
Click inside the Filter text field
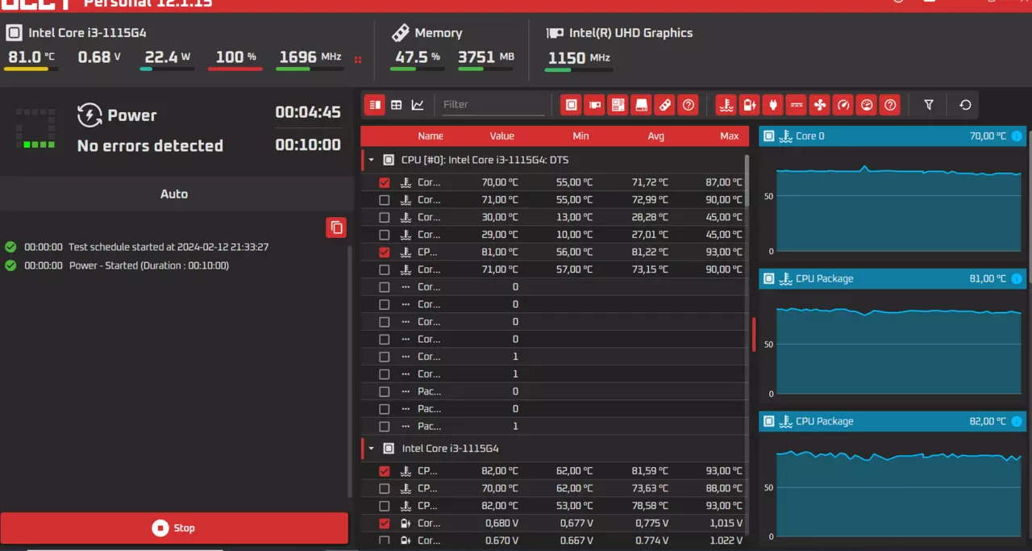[x=493, y=105]
